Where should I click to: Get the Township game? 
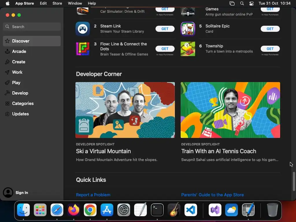point(270,49)
